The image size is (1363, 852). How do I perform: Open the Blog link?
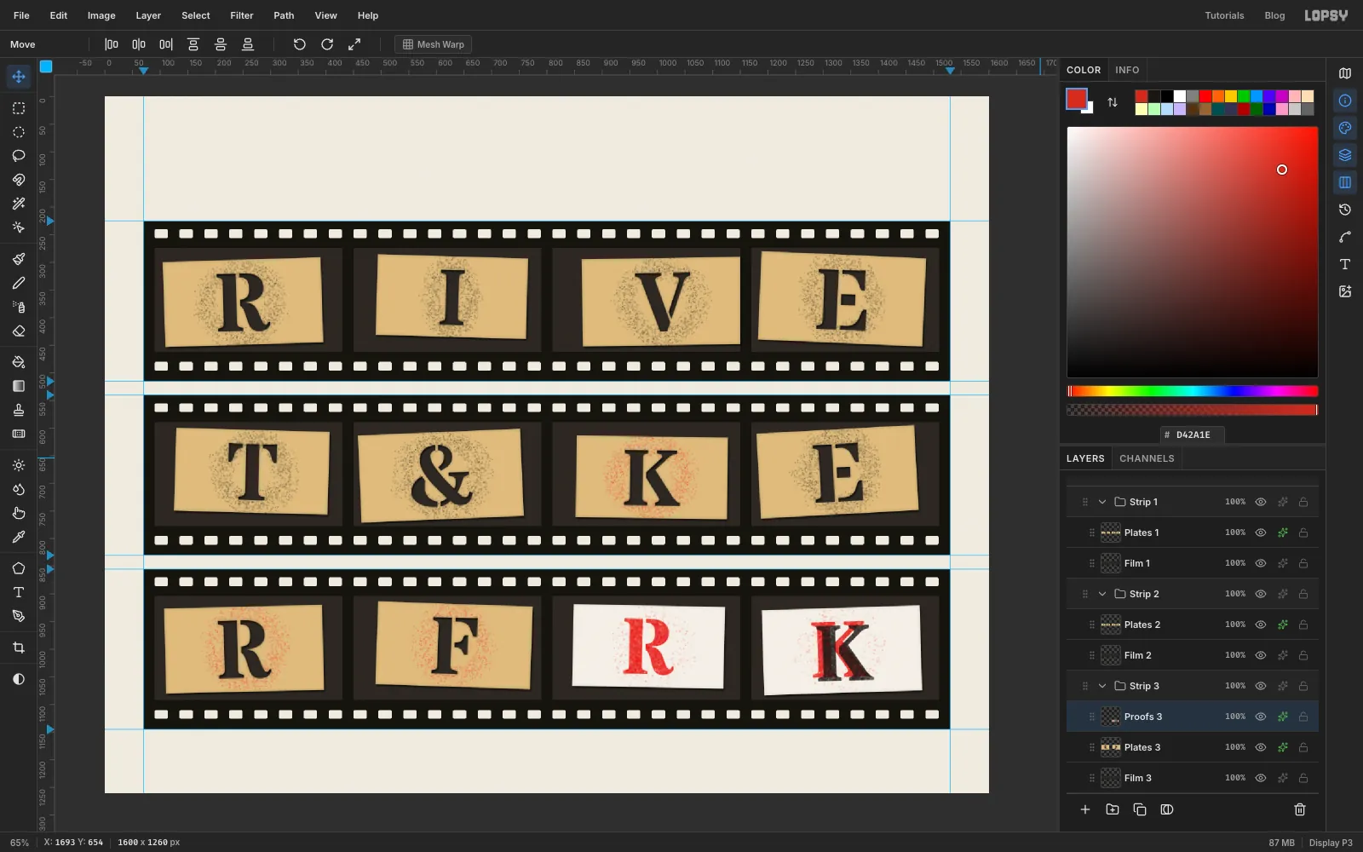tap(1274, 15)
